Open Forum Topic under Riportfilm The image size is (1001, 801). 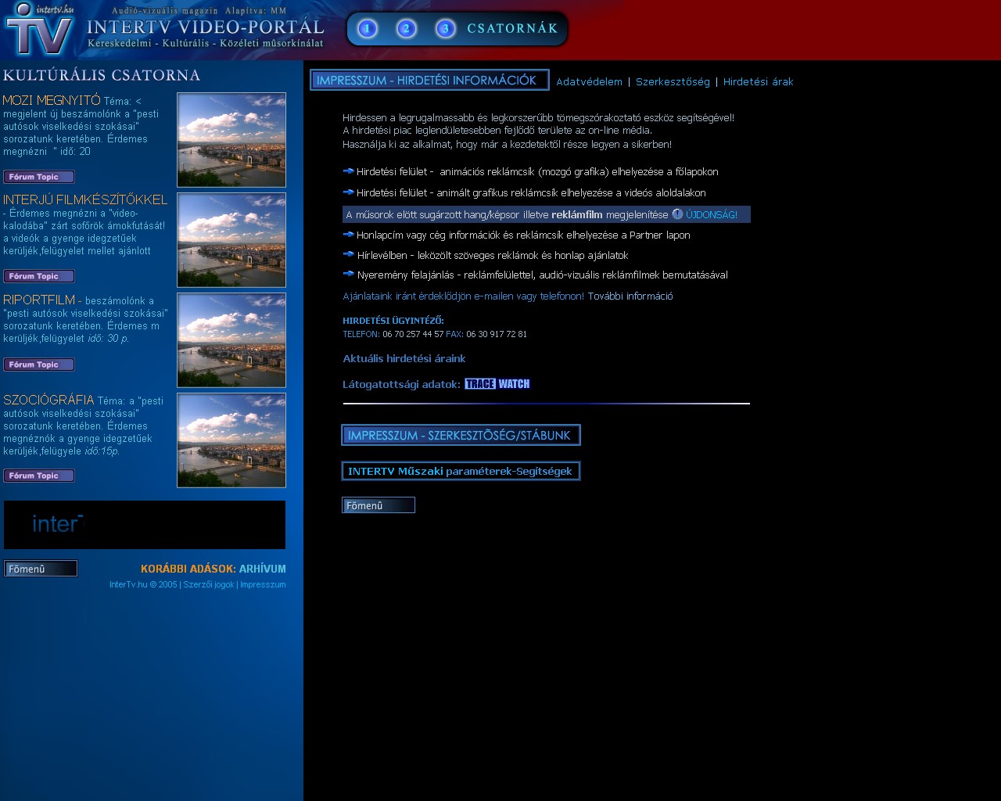[39, 365]
